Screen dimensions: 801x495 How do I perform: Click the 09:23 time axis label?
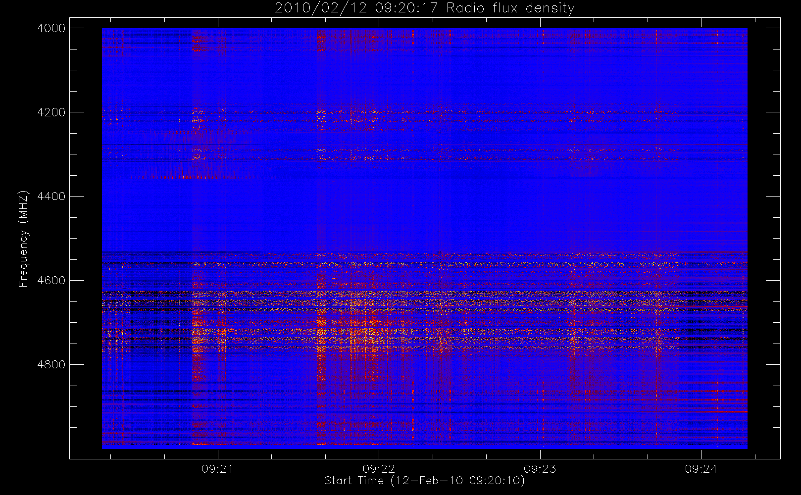540,469
